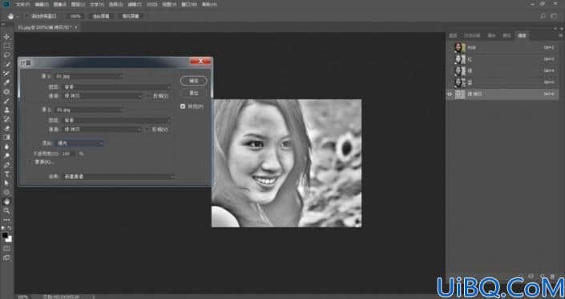The height and width of the screenshot is (299, 565).
Task: Open the Channels panel menu icon
Action: (x=560, y=36)
